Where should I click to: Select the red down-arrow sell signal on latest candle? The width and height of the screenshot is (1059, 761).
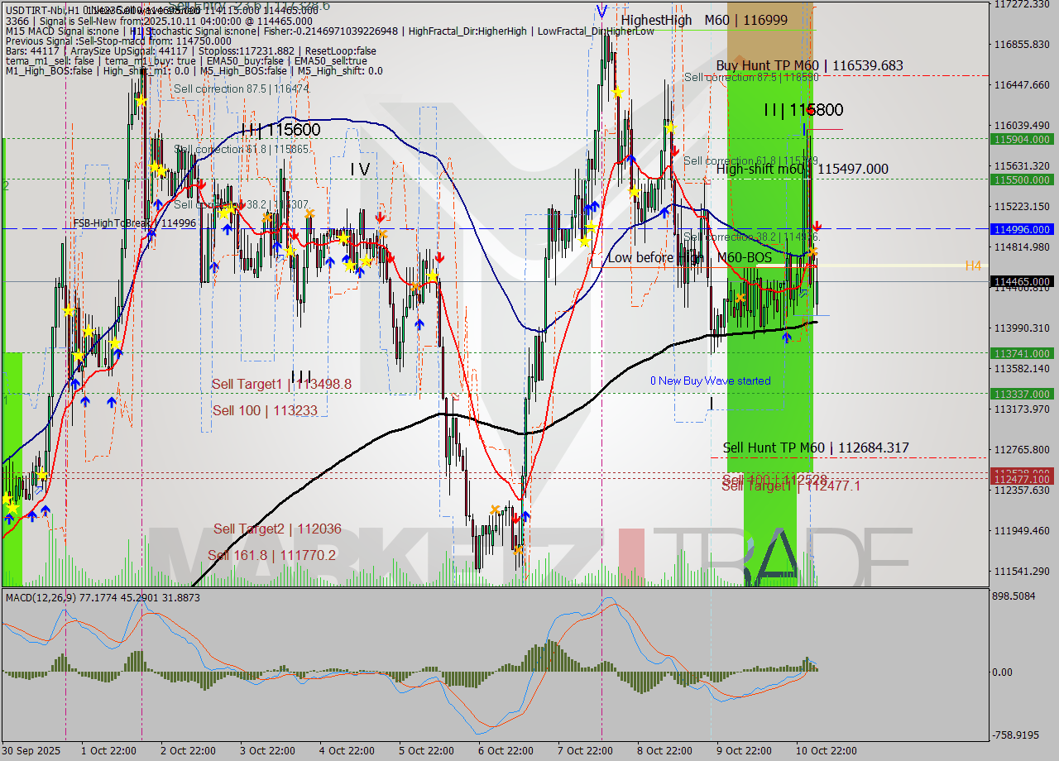click(x=817, y=227)
